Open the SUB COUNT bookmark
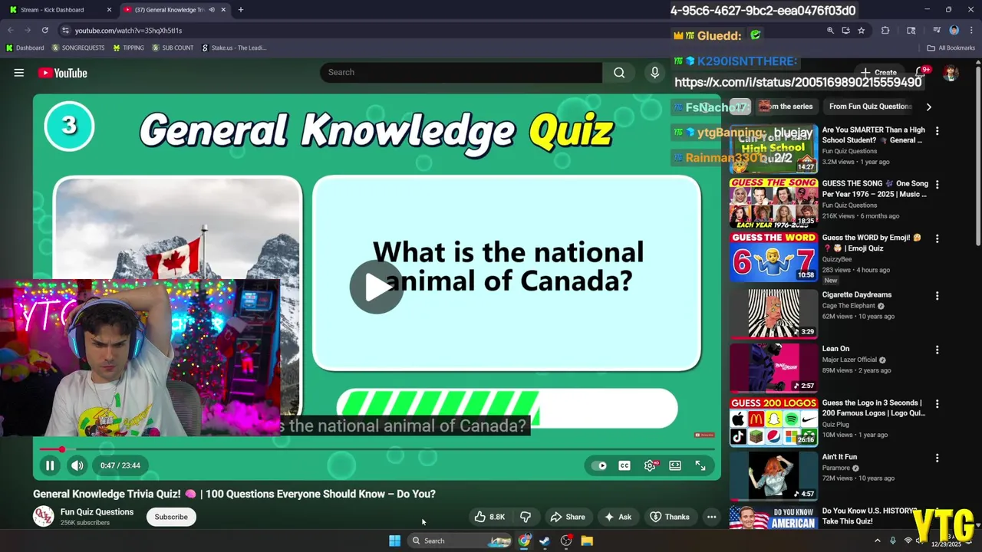The width and height of the screenshot is (982, 552). pos(173,48)
